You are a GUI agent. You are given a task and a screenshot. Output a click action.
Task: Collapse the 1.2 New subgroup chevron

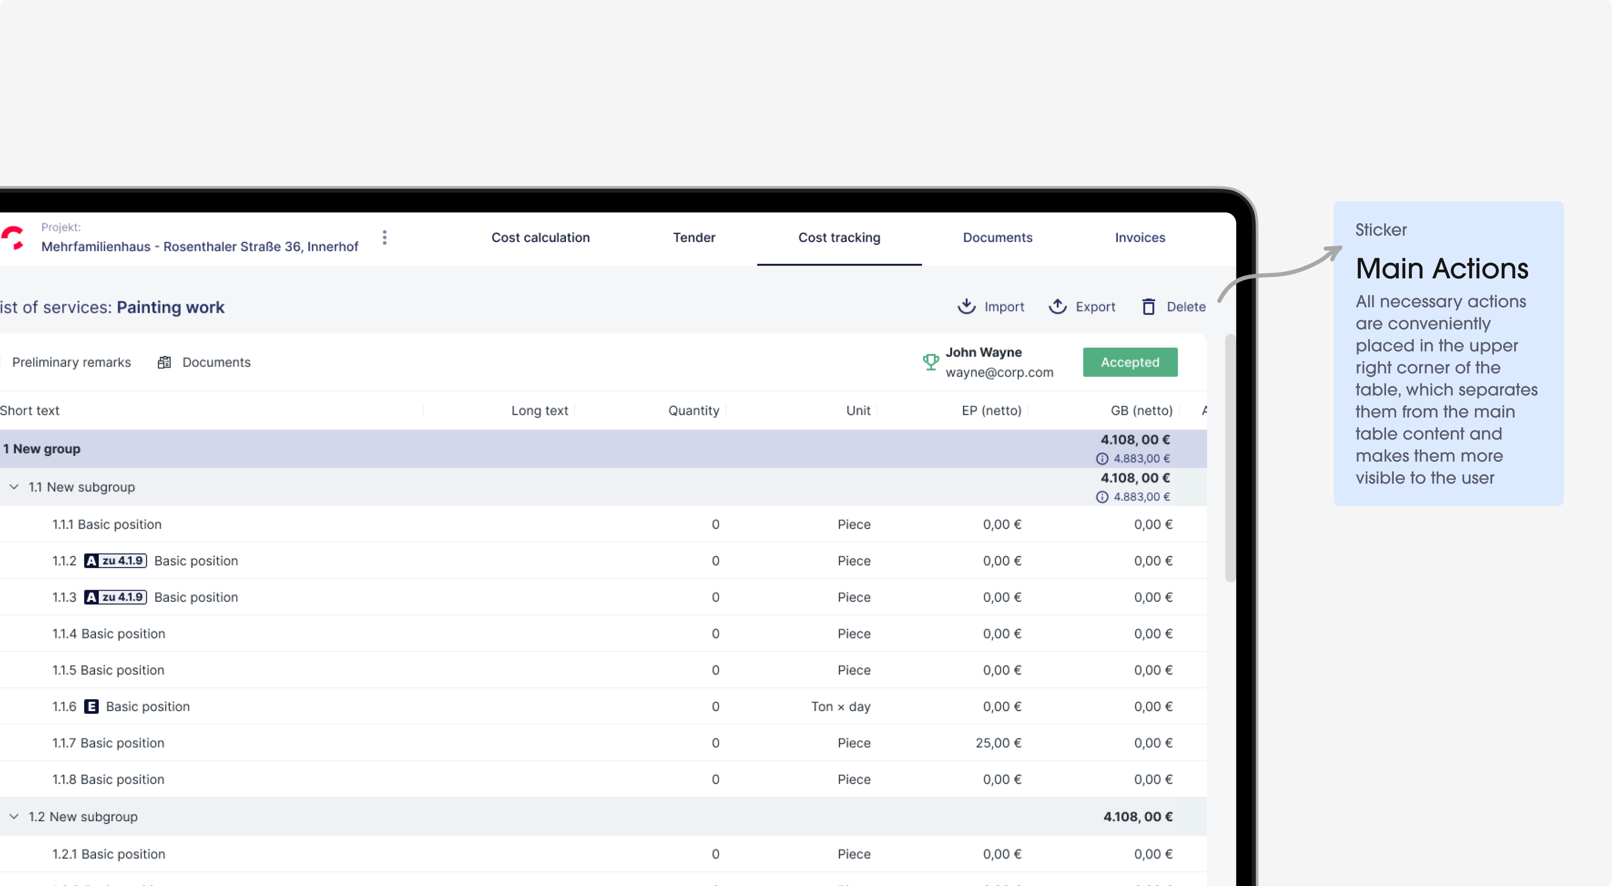tap(14, 817)
